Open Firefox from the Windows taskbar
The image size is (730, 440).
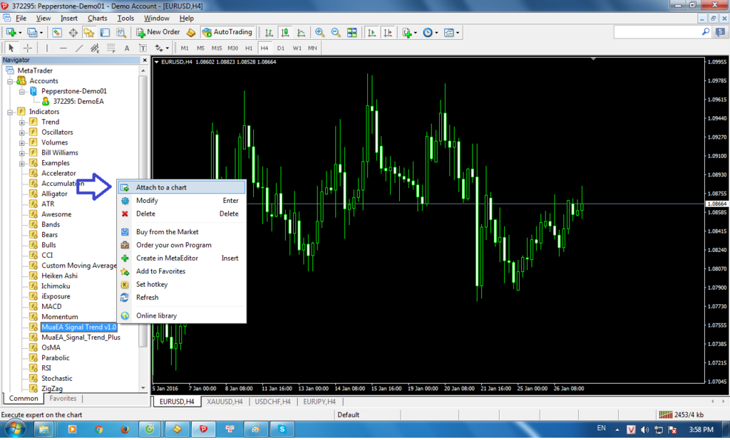125,429
